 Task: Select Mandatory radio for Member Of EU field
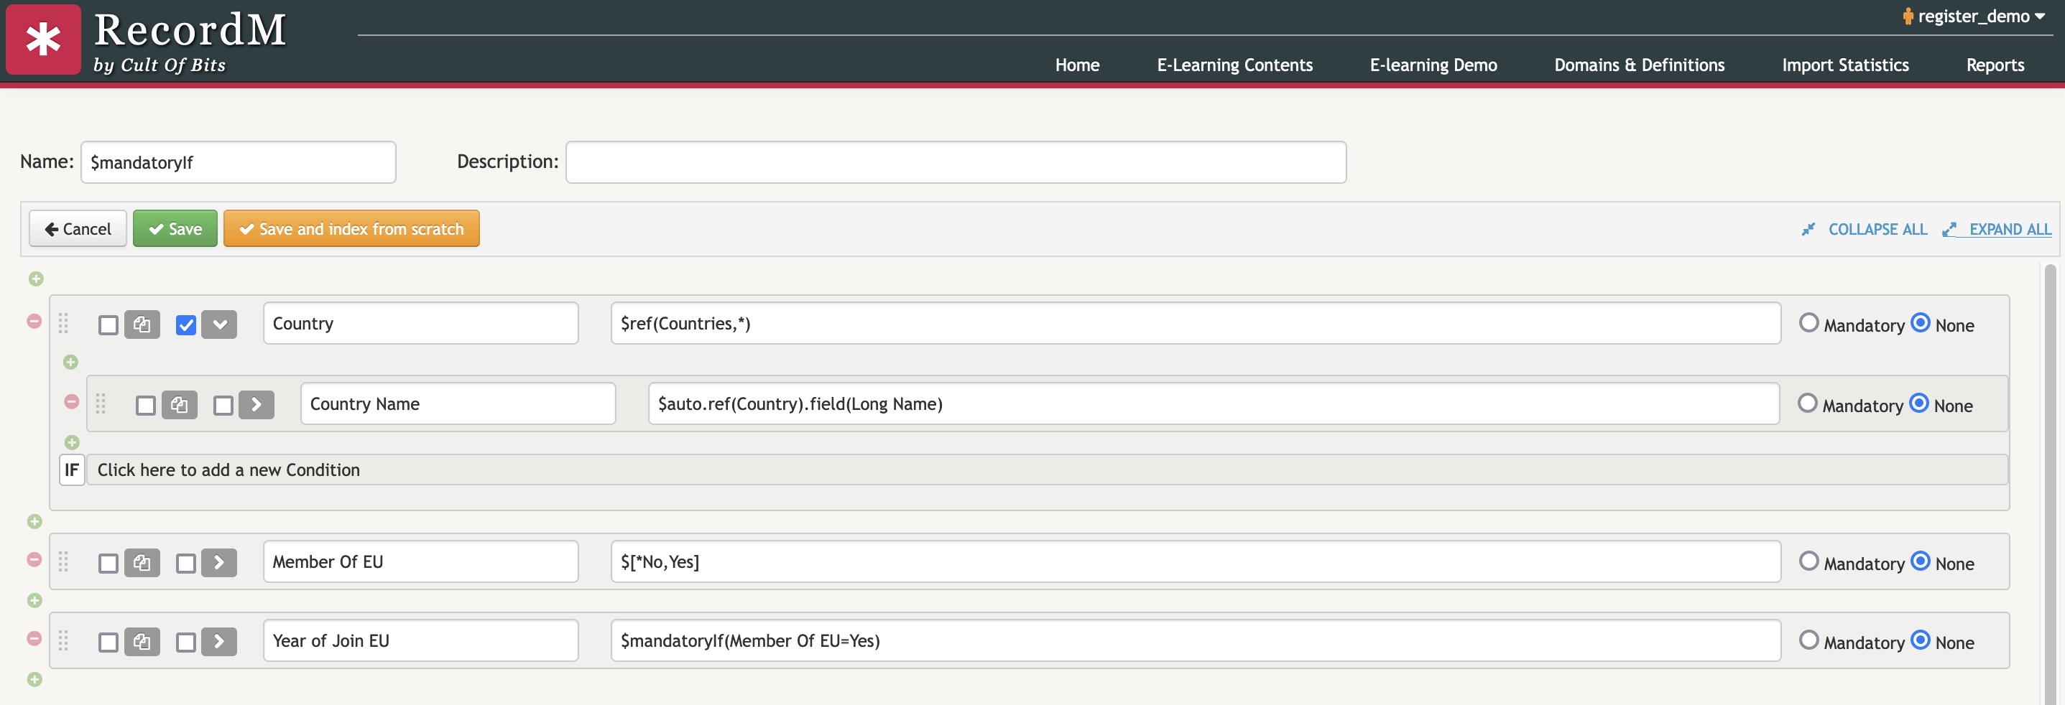(1808, 560)
